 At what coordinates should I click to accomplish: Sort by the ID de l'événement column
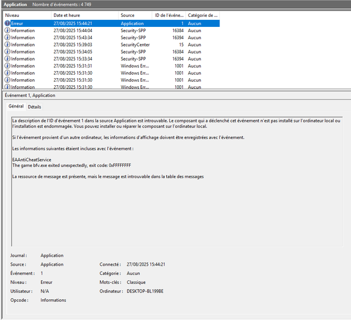point(168,15)
